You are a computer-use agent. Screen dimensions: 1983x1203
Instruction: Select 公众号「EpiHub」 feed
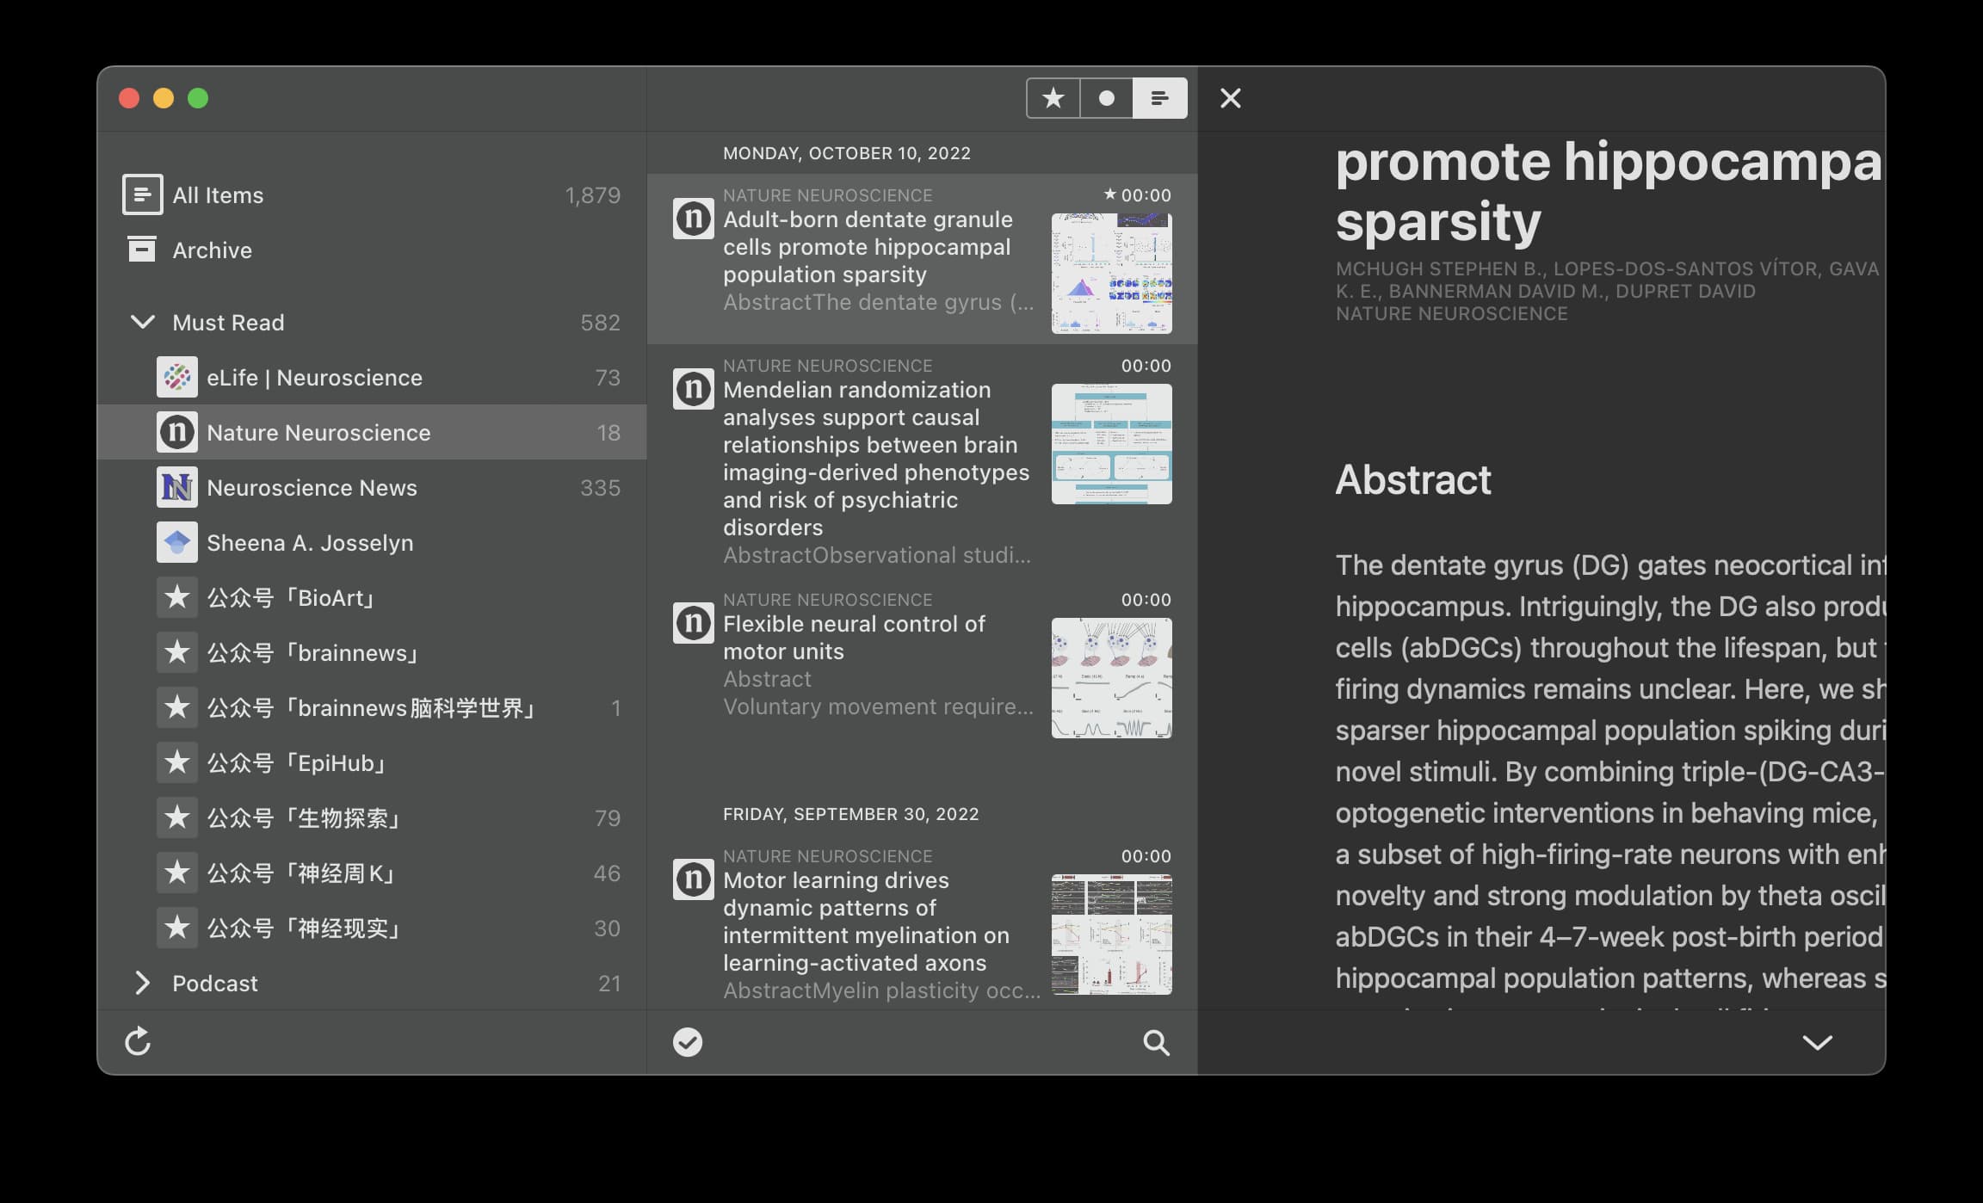[x=372, y=762]
